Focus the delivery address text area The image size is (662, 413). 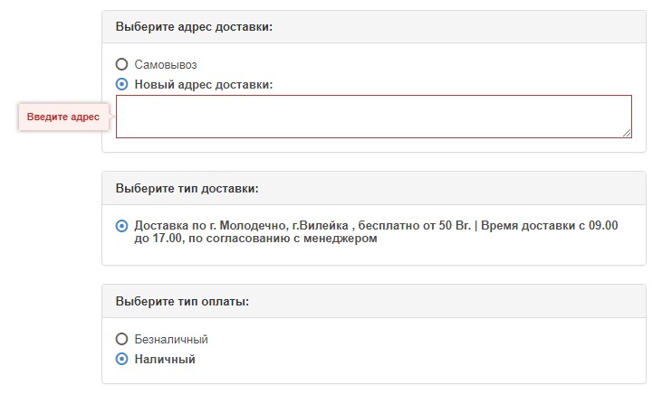click(x=373, y=117)
